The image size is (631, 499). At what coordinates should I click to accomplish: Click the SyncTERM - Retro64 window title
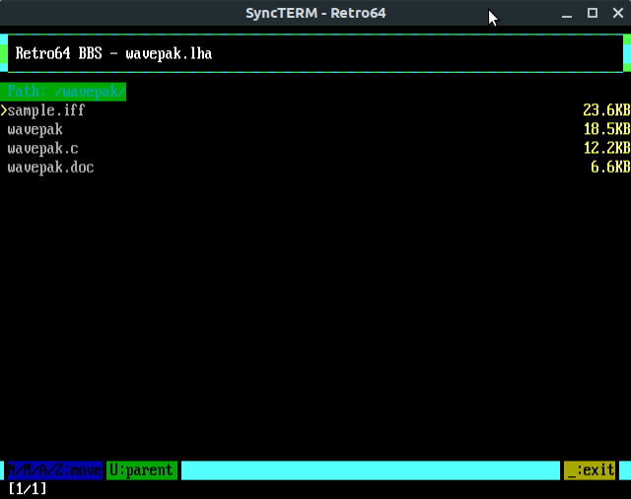[315, 13]
